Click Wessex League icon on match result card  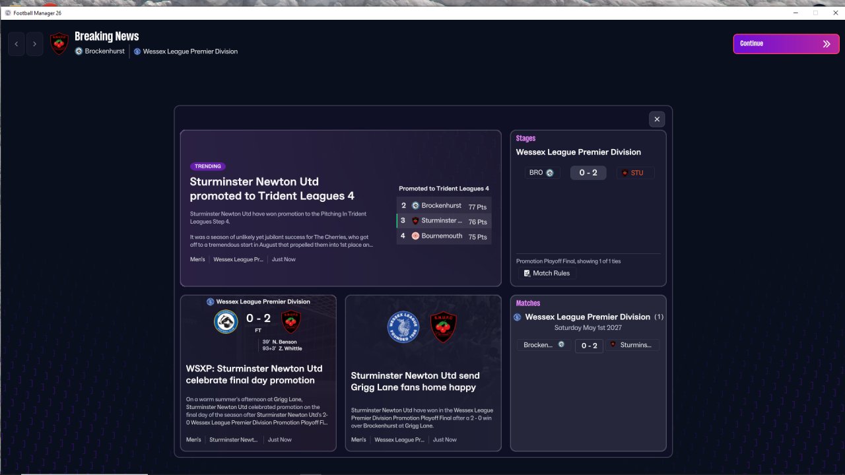tap(211, 301)
